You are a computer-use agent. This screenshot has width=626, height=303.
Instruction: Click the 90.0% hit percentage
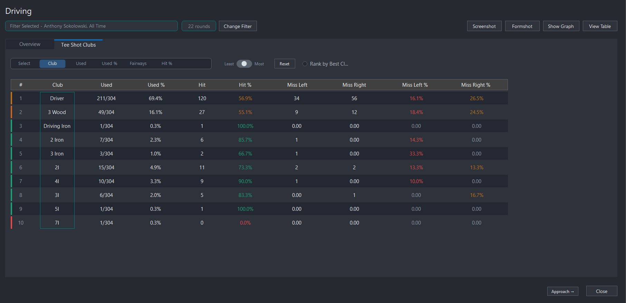(x=245, y=181)
